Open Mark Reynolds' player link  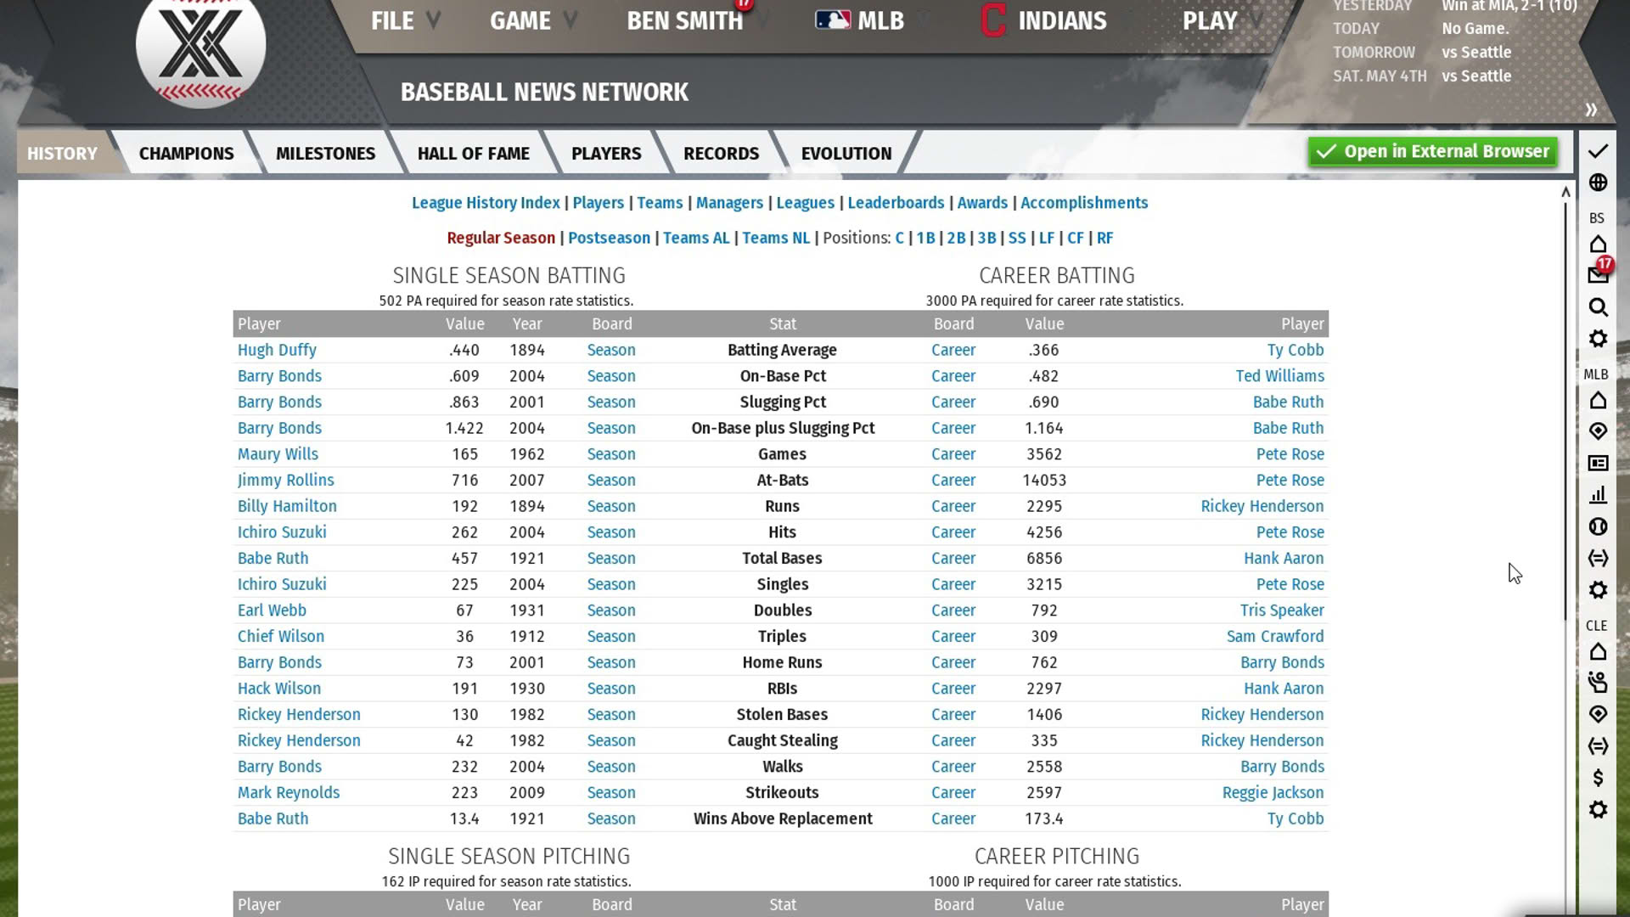289,793
